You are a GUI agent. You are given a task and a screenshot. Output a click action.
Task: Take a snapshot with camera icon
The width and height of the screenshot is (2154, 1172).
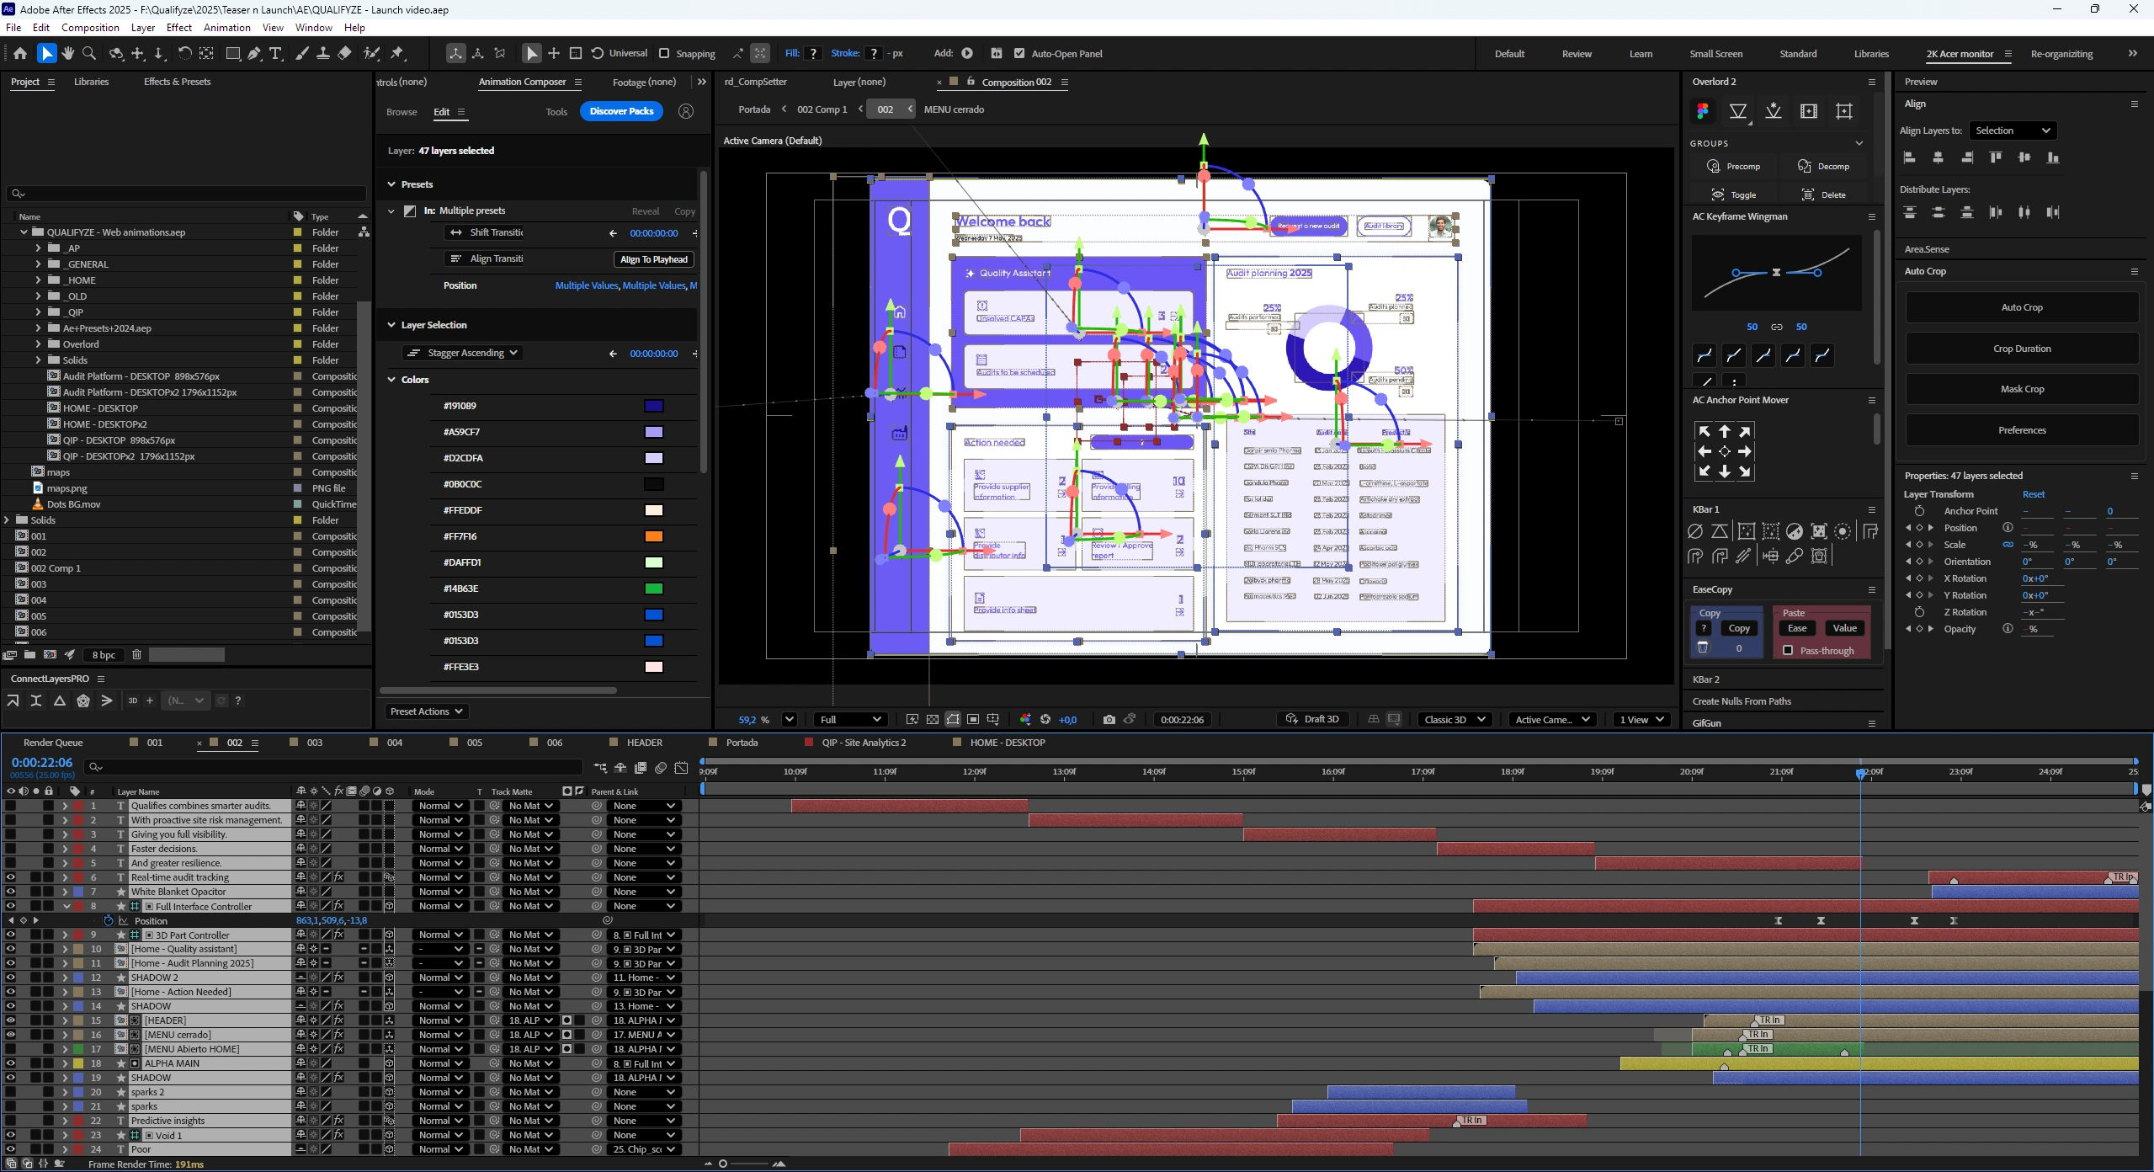click(1109, 719)
